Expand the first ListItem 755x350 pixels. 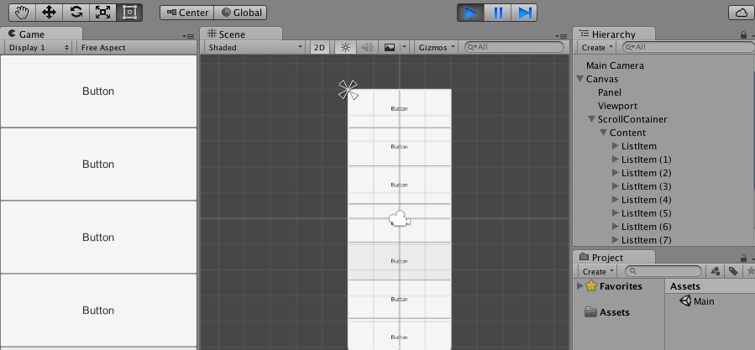[616, 146]
